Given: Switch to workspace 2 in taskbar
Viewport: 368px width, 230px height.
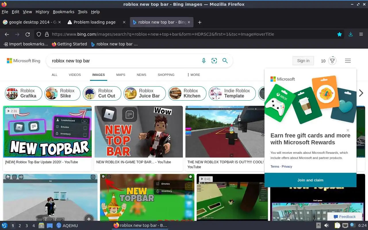Looking at the screenshot, I should (x=20, y=226).
